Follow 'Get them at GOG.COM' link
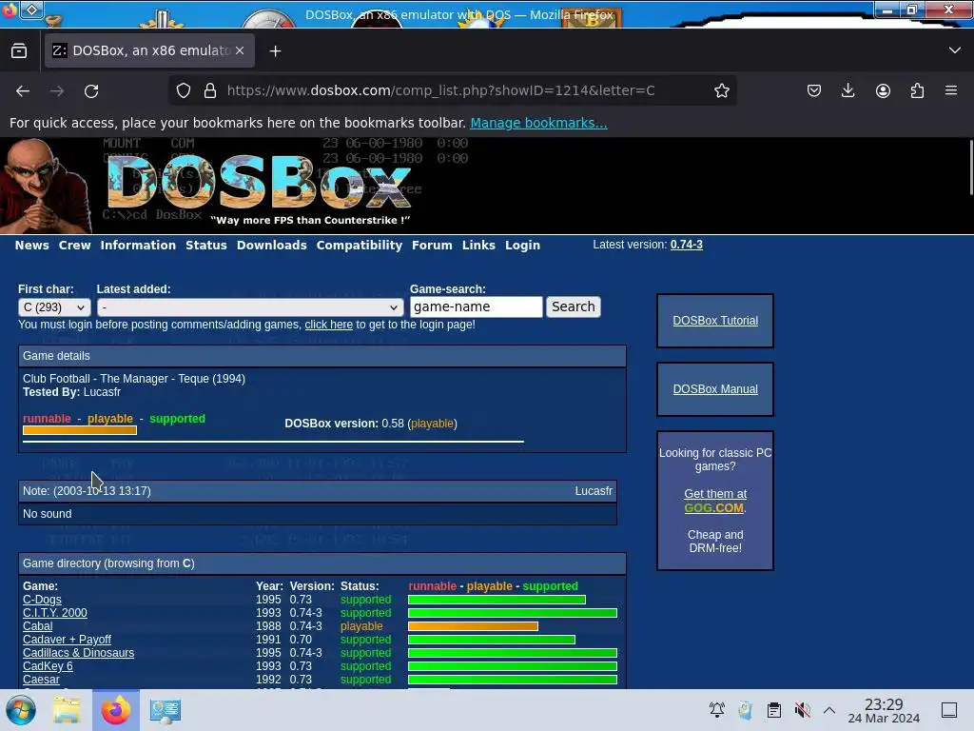974x731 pixels. [715, 501]
